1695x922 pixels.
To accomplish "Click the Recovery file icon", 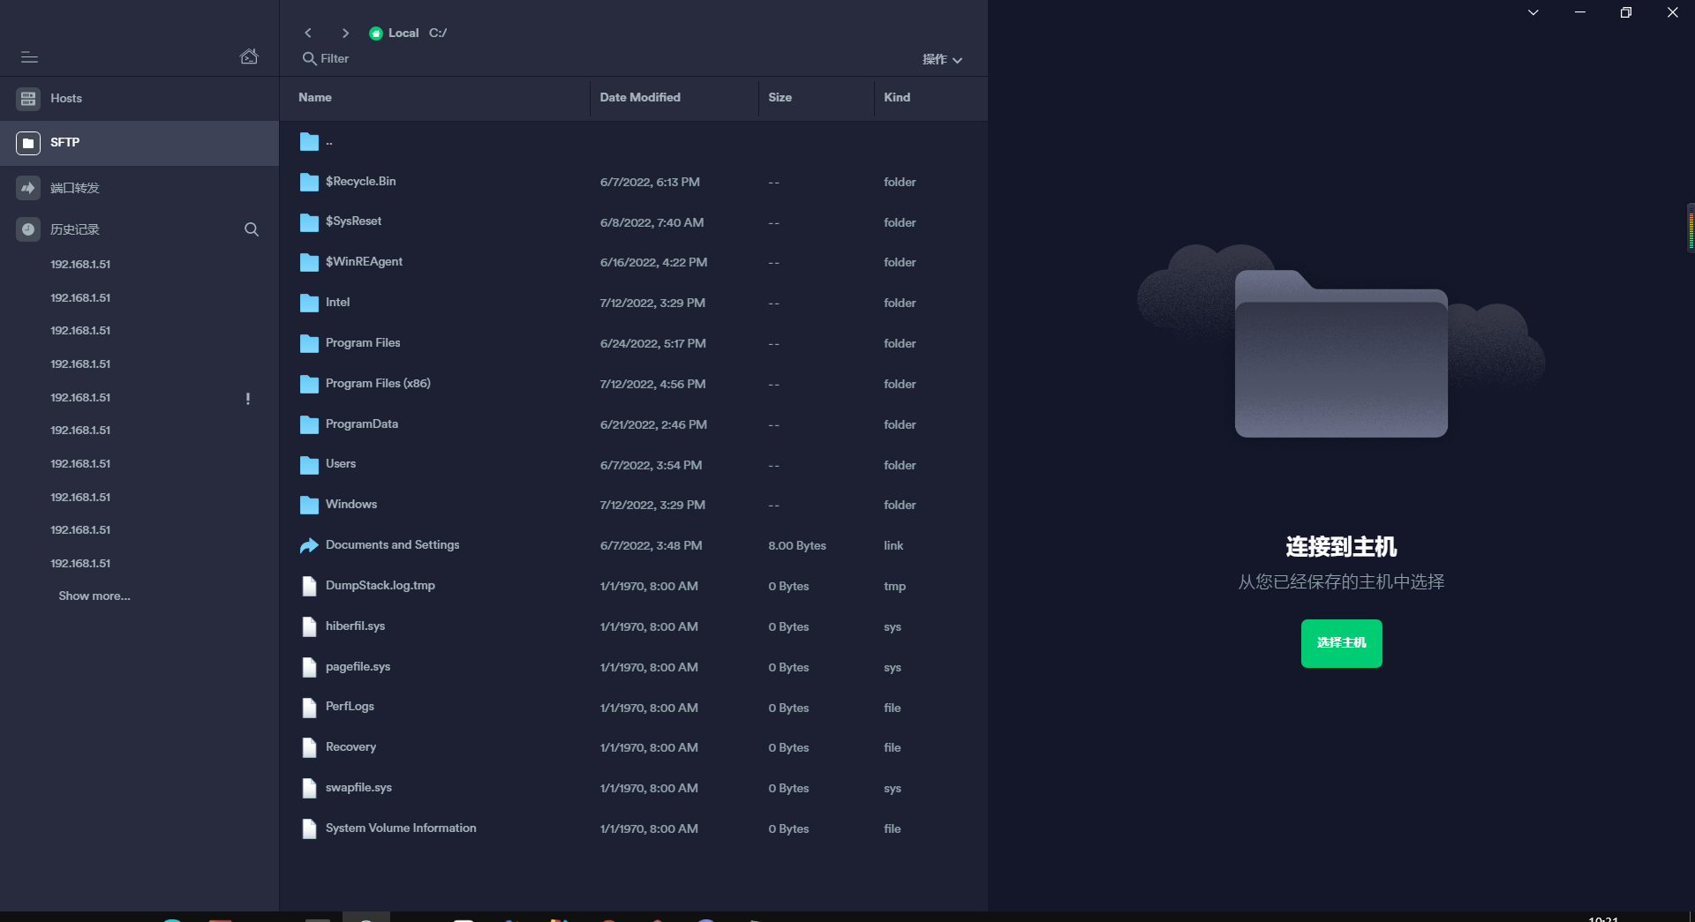I will (309, 747).
